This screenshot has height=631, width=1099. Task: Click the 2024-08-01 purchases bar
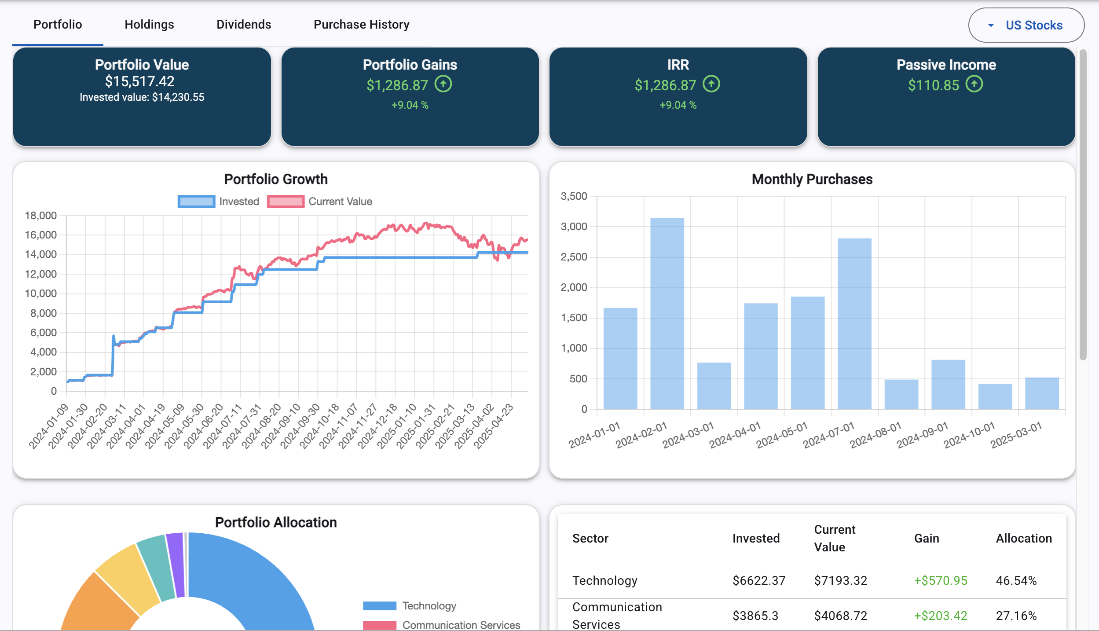(901, 394)
